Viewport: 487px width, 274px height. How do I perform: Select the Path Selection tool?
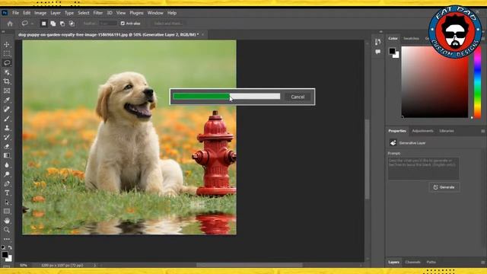point(7,202)
